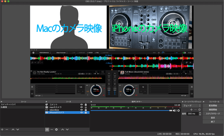Screen dimensions: 224x136
Task: Enable スタジオモード
Action: [x=213, y=114]
